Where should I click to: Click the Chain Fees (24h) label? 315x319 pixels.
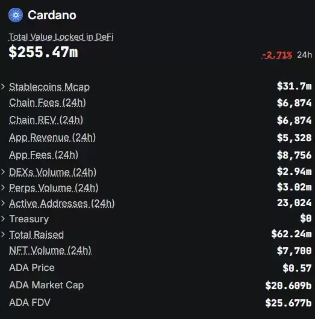coord(48,103)
